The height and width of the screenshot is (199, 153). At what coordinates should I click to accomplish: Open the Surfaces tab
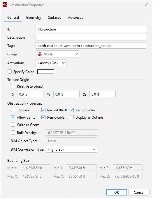click(54, 18)
